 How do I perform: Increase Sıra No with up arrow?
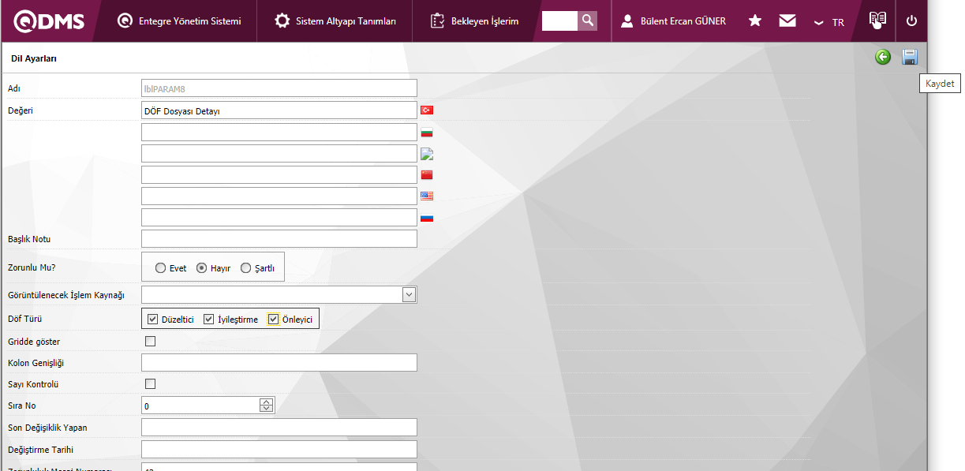pos(267,402)
